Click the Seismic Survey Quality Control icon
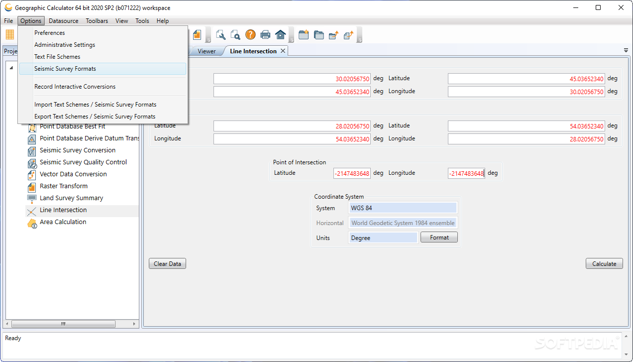Screen dimensions: 633x362 point(32,162)
